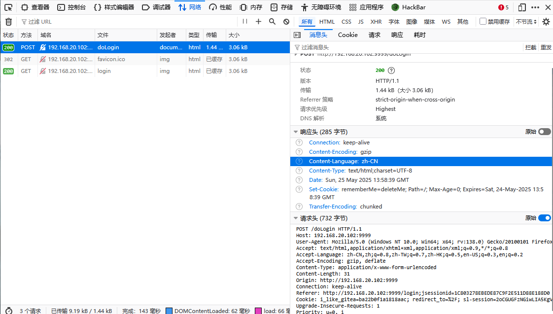This screenshot has height=314, width=553.
Task: Enable the 禁用缓存 checkbox
Action: [483, 22]
